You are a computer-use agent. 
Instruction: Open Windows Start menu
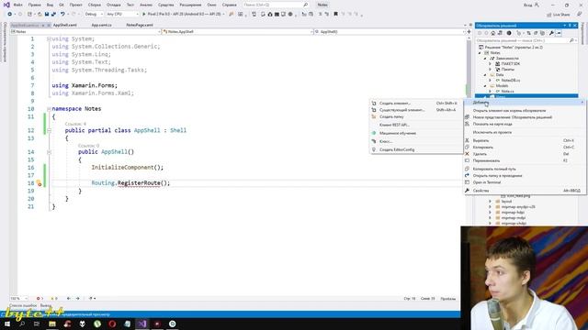click(7, 324)
